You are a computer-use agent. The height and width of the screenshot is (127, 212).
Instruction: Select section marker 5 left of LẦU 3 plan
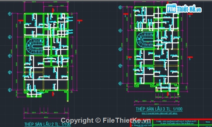point(130,58)
